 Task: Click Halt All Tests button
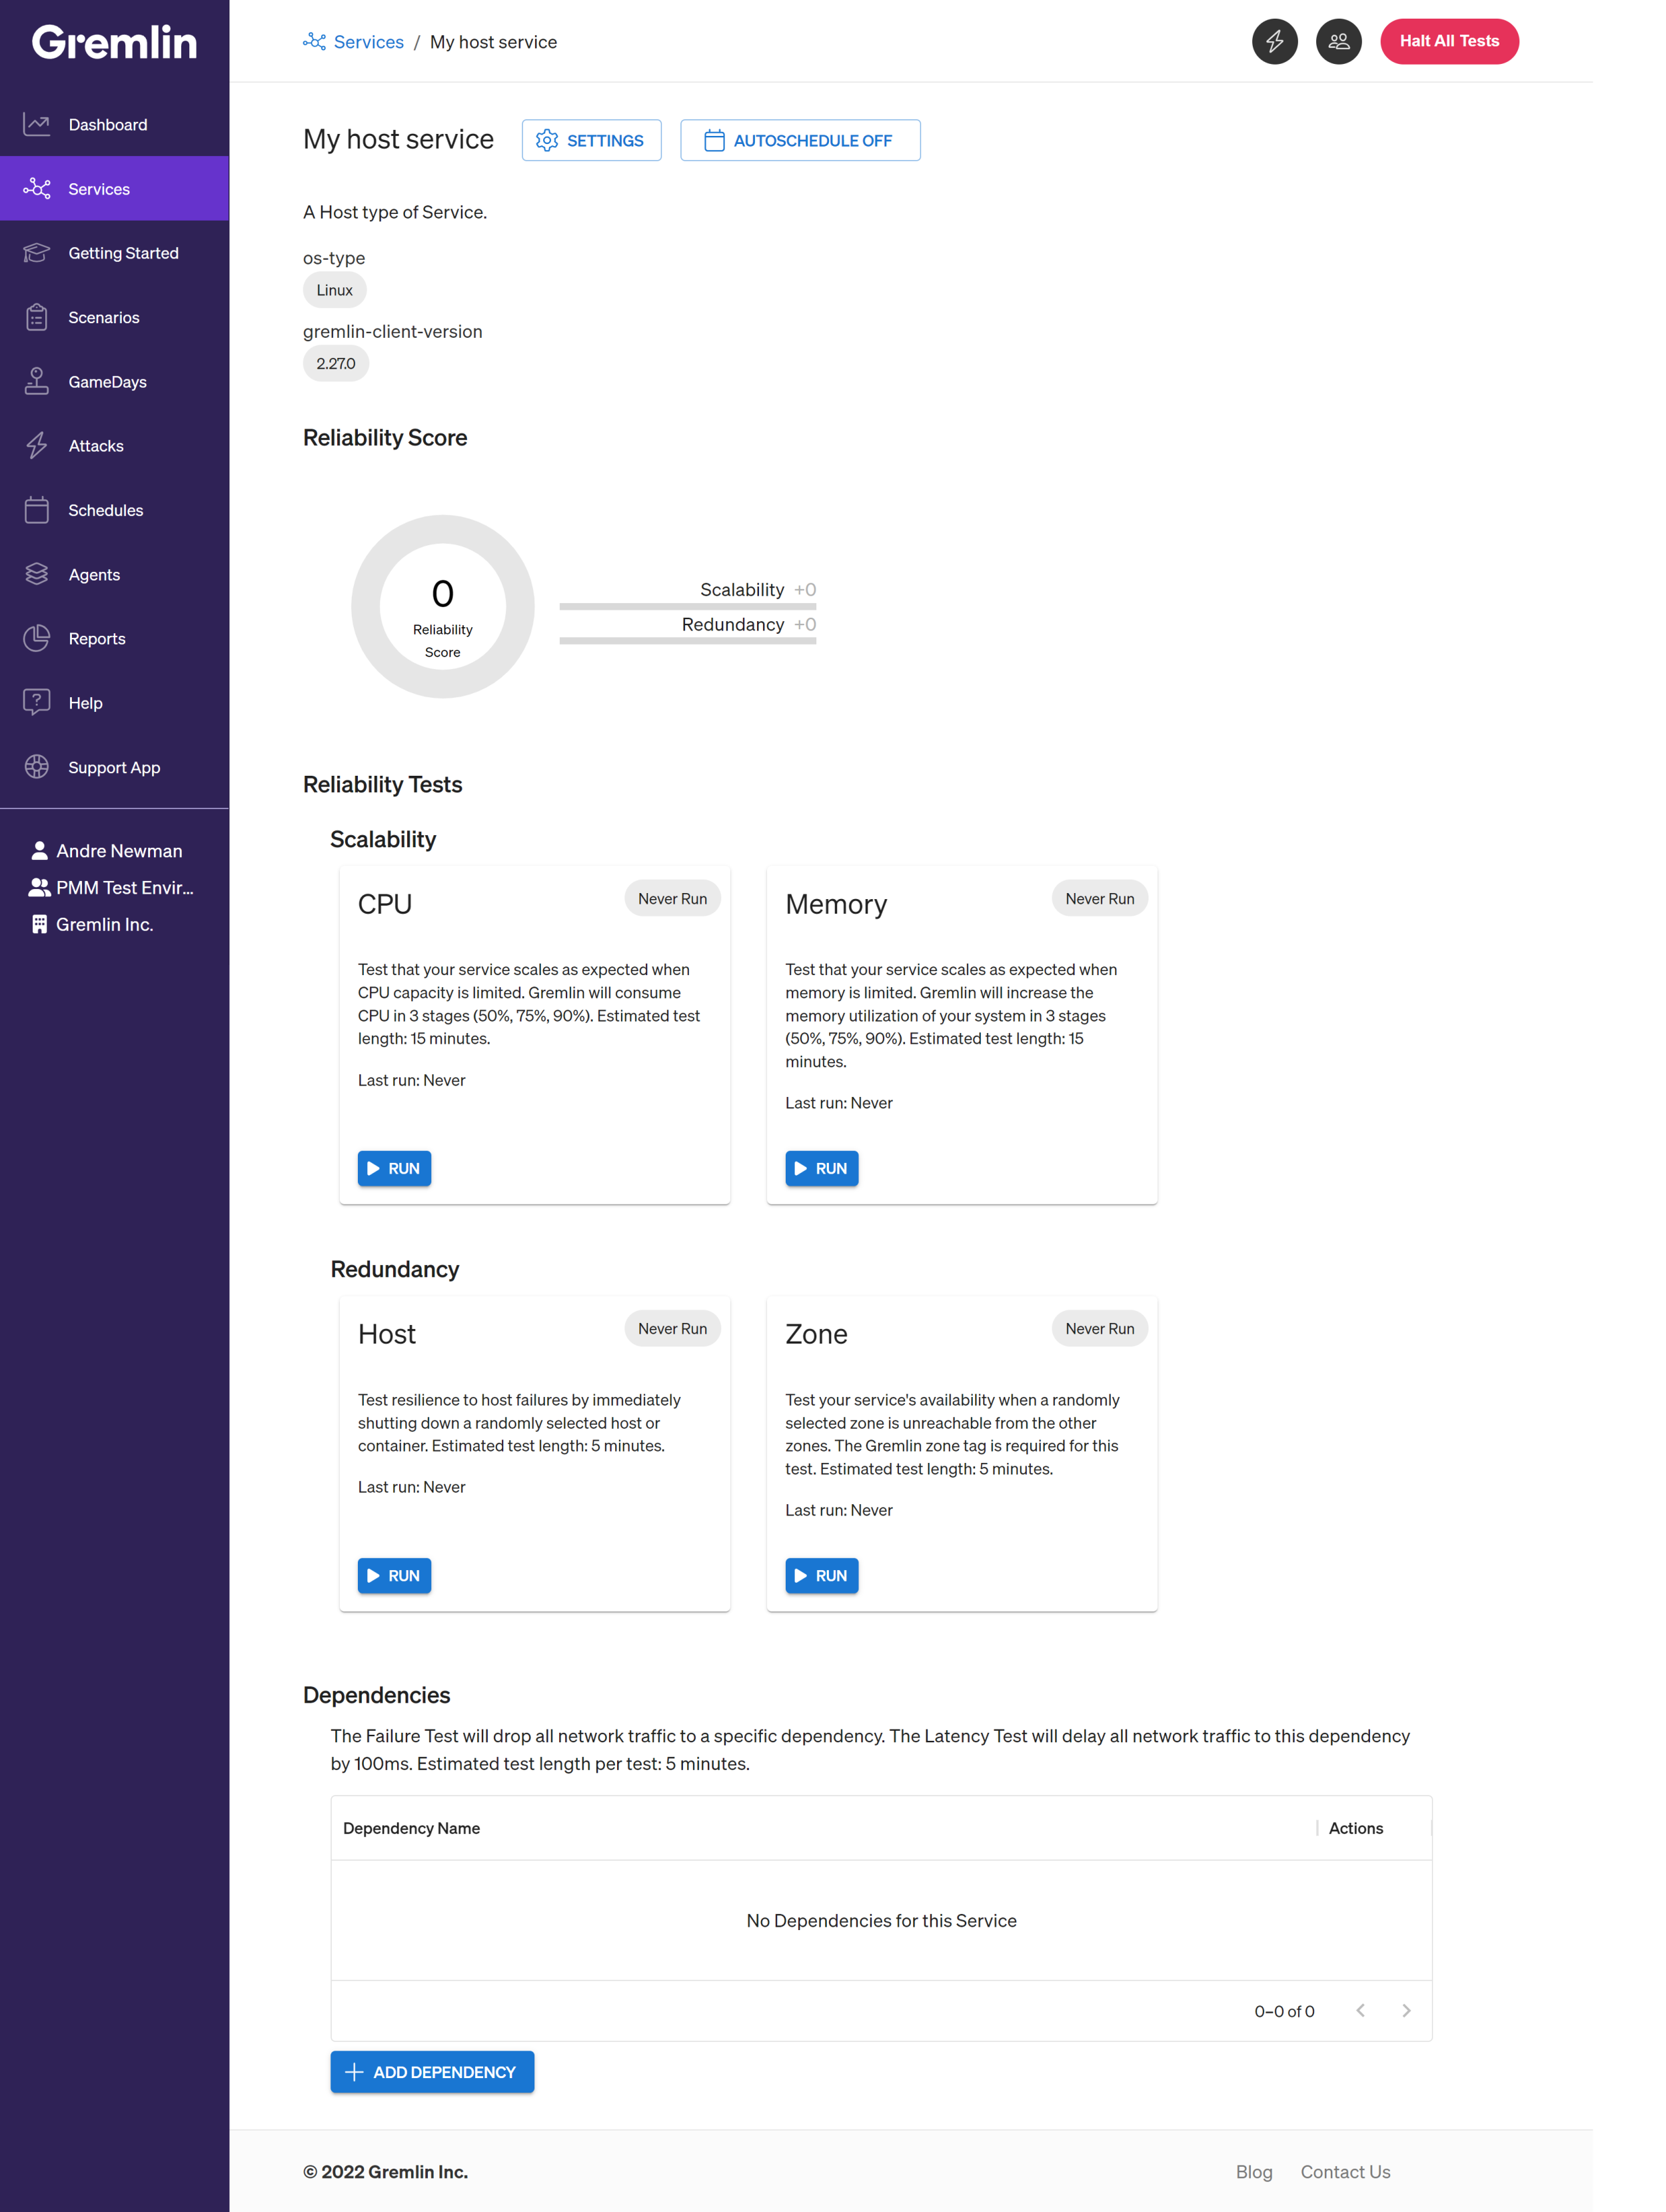tap(1449, 41)
